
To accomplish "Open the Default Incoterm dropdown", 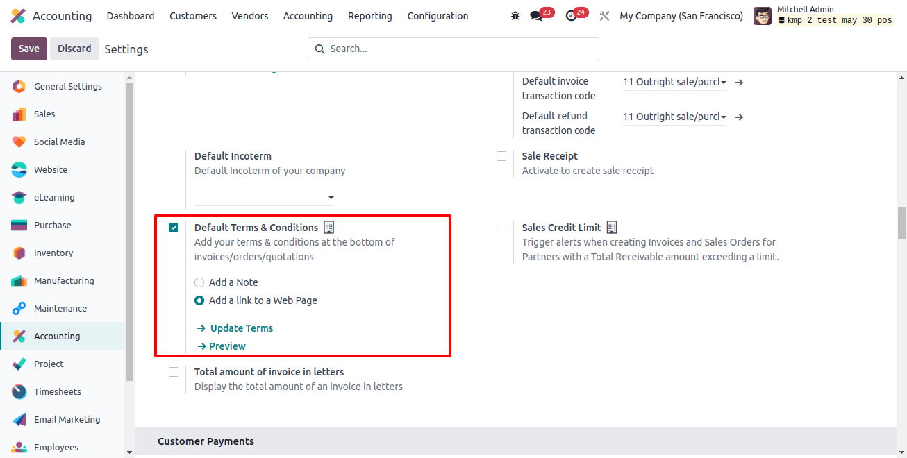I will pyautogui.click(x=265, y=197).
